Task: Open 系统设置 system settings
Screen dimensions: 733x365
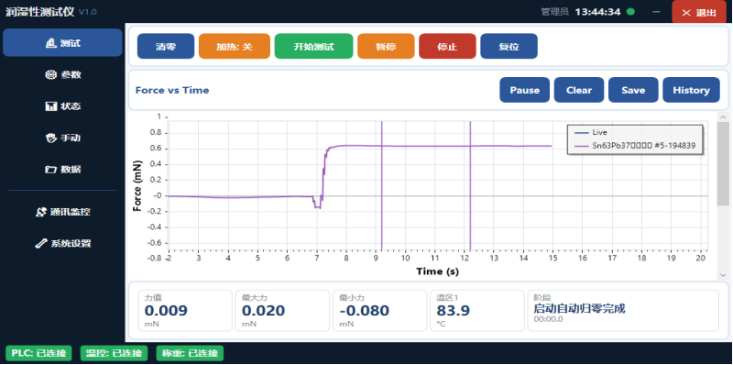Action: 62,243
